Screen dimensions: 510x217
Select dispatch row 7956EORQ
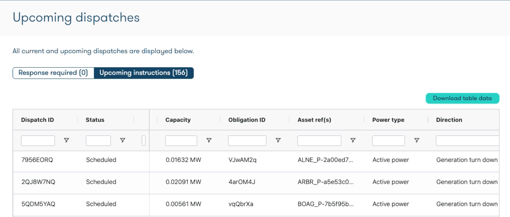[x=37, y=160]
